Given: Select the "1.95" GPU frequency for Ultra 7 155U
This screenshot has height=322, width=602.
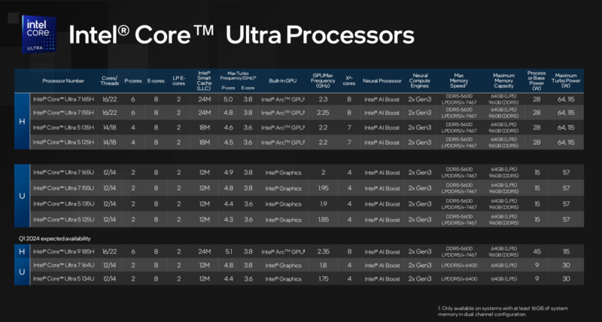Looking at the screenshot, I should point(324,188).
